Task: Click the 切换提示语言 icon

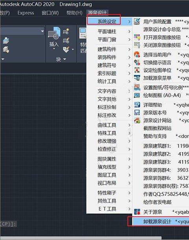Action: coord(137,62)
